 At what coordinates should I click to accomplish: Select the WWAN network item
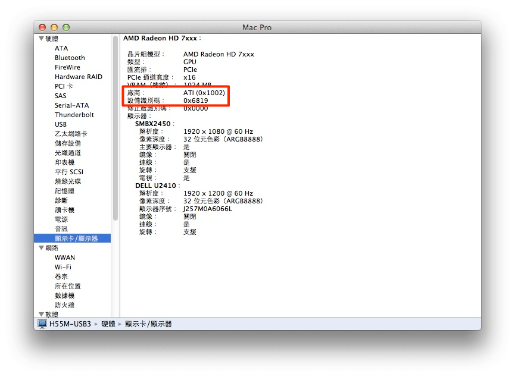click(65, 257)
